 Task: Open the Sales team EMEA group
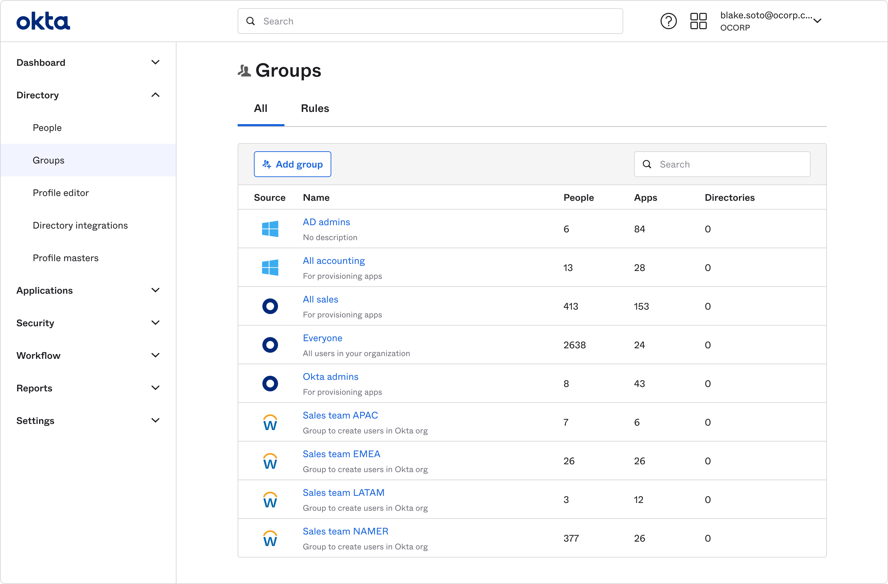(x=341, y=453)
